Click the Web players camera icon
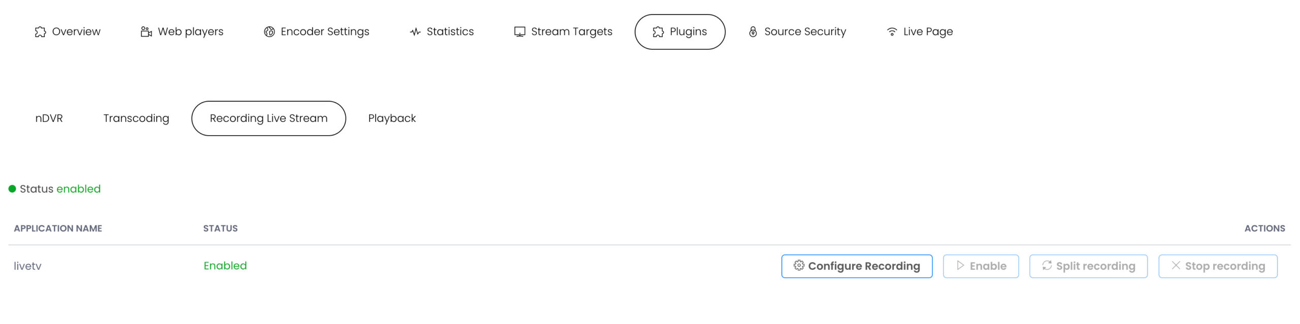Viewport: 1300px width, 324px height. coord(146,32)
